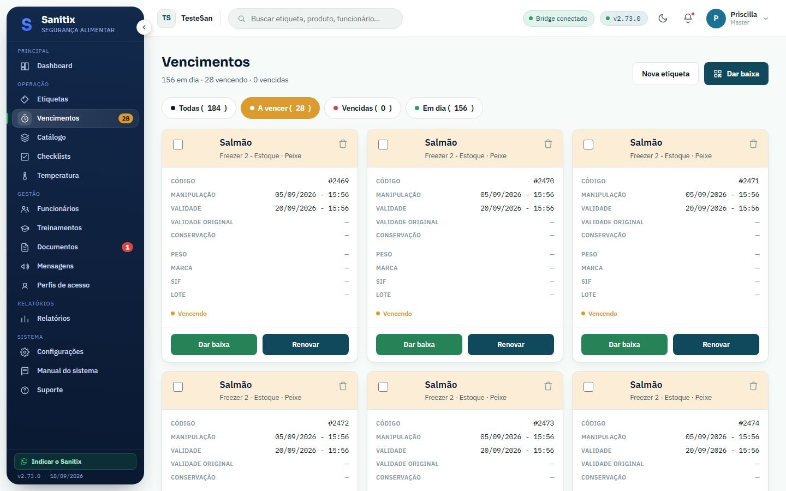
Task: Select checkbox on card #2469
Action: pos(178,145)
